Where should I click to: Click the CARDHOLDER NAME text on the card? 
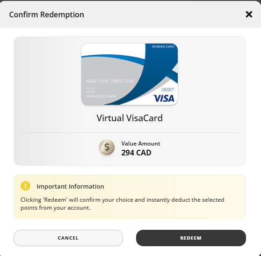(101, 96)
